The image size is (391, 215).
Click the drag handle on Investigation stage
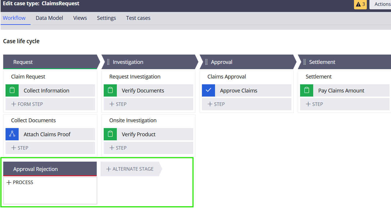(x=108, y=62)
